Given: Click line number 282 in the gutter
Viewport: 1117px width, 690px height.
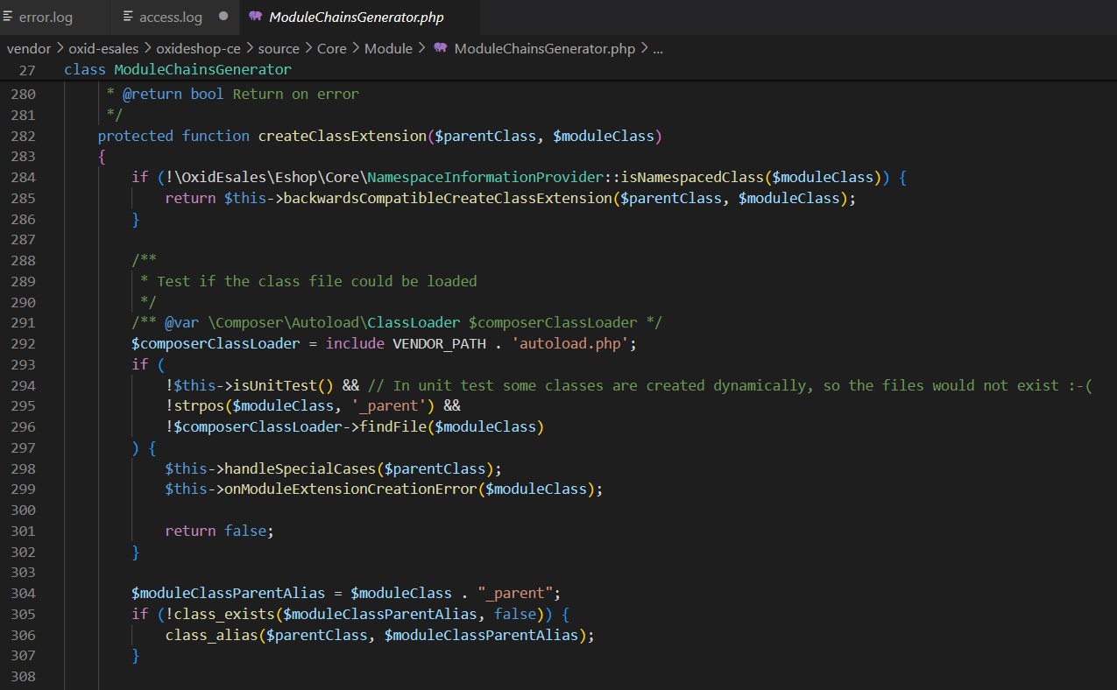Looking at the screenshot, I should 24,136.
